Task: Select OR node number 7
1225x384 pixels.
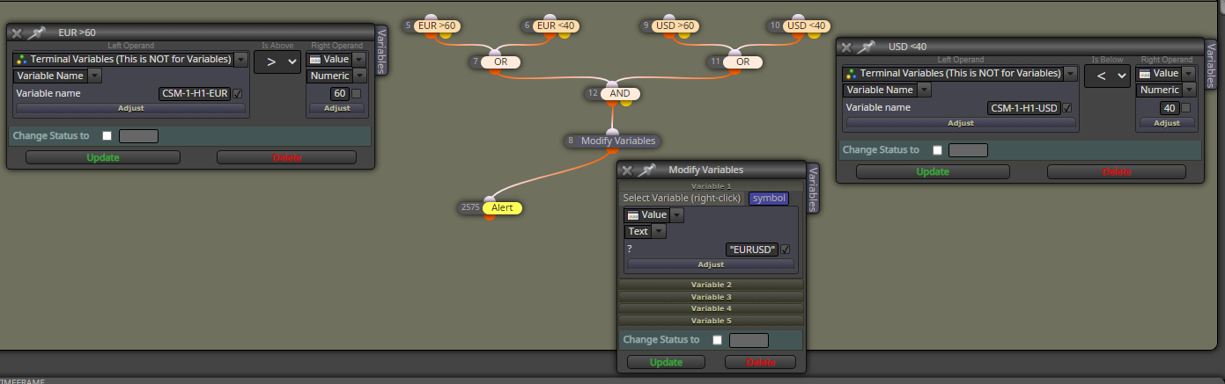Action: click(x=500, y=62)
